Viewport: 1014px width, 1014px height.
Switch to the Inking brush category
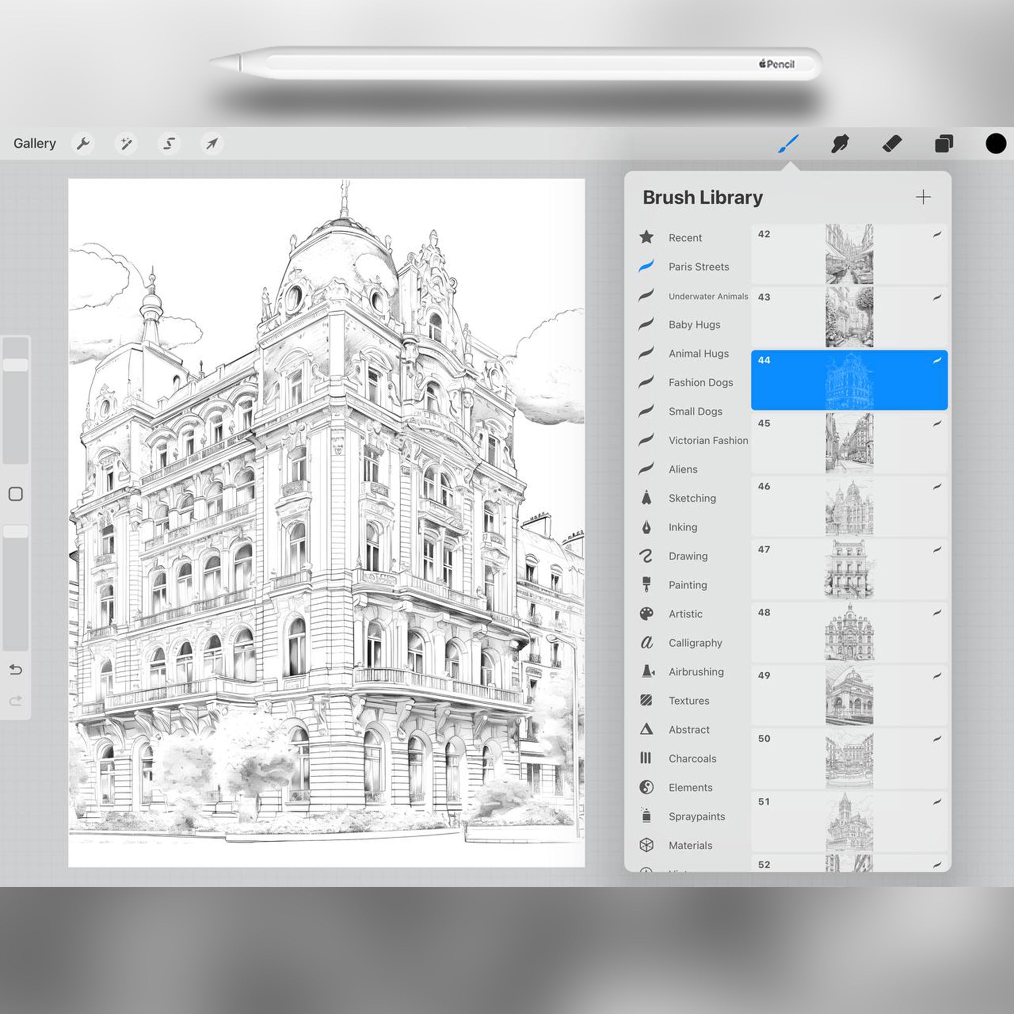point(682,527)
